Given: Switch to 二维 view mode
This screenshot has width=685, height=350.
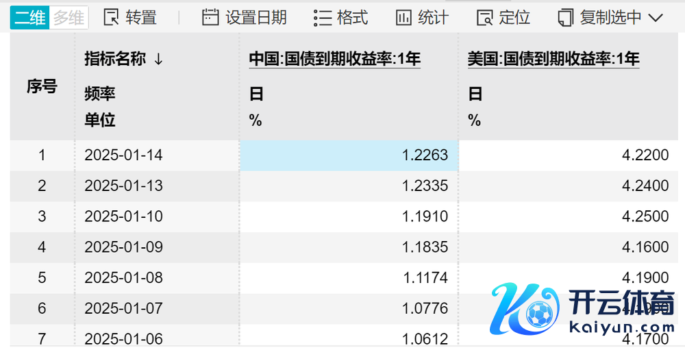Looking at the screenshot, I should [30, 17].
